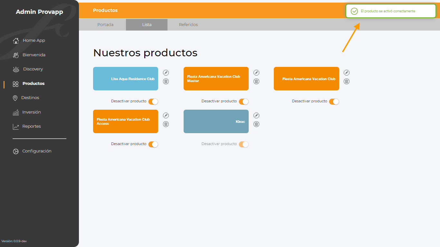Screen dimensions: 440x247
Task: Edit Live Aqua Residence Club with pencil icon
Action: point(166,73)
